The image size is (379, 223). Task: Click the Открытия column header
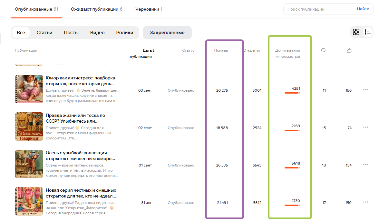[252, 50]
